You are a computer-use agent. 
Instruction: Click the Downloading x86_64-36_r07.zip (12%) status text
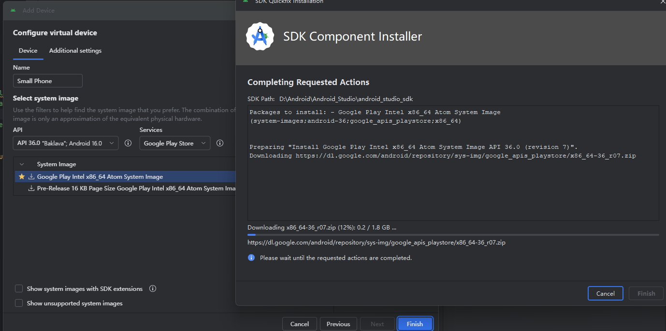tap(322, 227)
